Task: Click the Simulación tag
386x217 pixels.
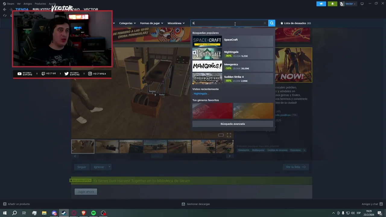Action: point(244,150)
